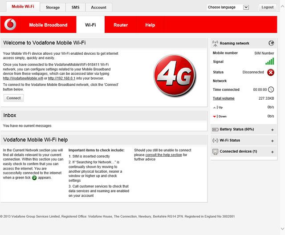The width and height of the screenshot is (285, 235).
Task: Click the Vodafone Mobile Wi-Fi help heading
Action: (36, 140)
